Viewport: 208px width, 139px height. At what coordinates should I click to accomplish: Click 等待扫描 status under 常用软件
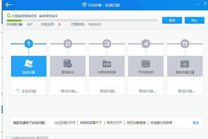(x=70, y=91)
